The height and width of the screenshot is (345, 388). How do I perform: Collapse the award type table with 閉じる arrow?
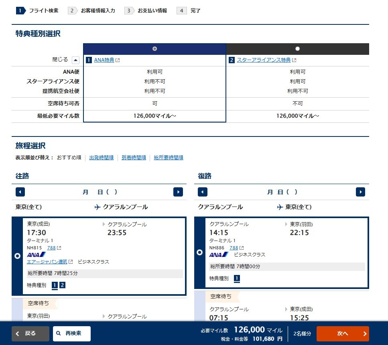[75, 60]
